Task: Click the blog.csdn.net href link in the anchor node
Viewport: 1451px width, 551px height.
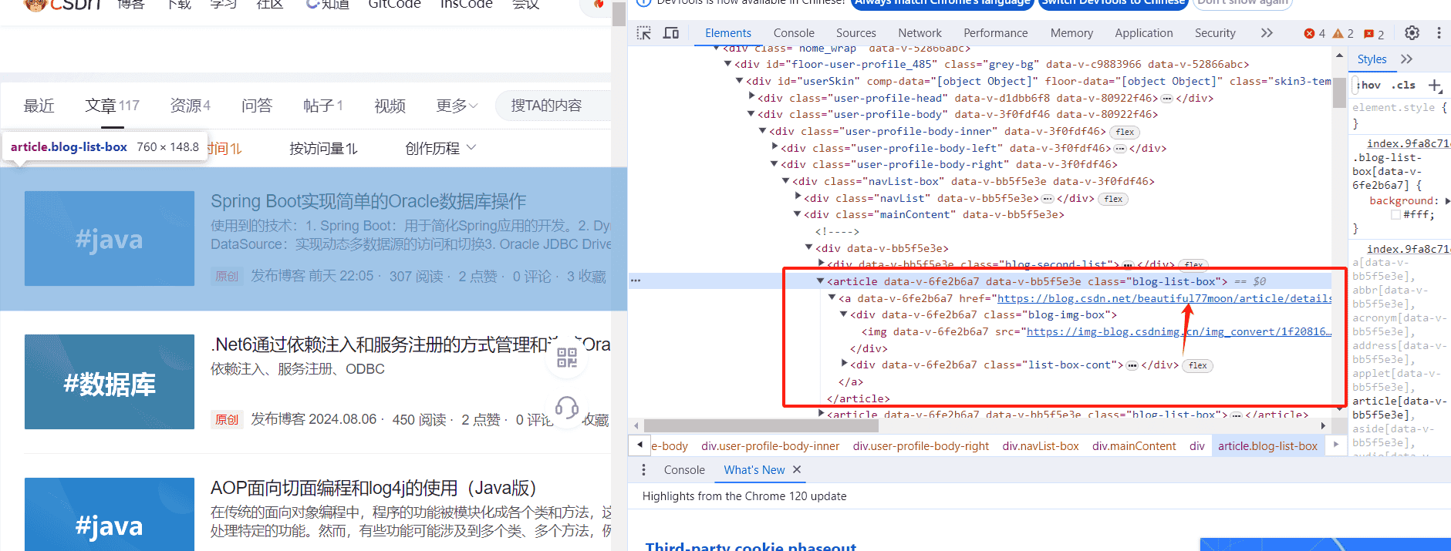Action: point(1165,298)
